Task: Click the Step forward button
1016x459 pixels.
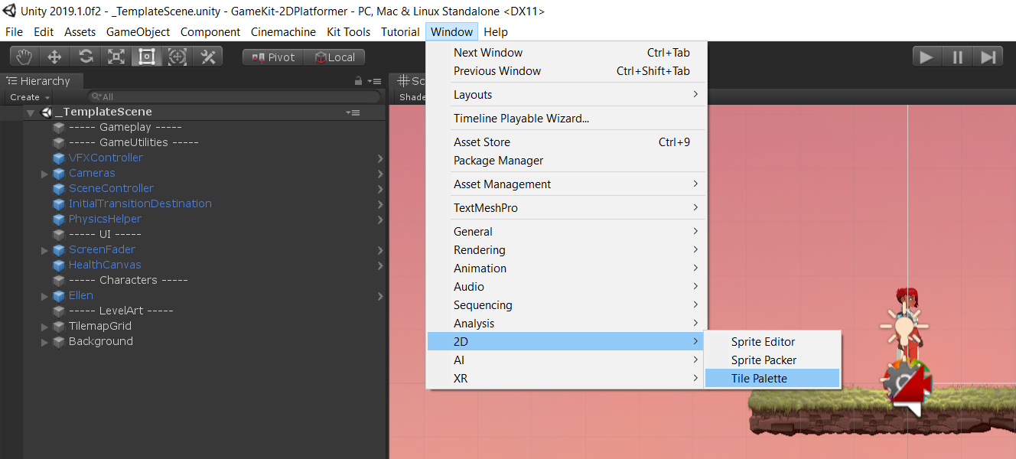Action: [988, 57]
